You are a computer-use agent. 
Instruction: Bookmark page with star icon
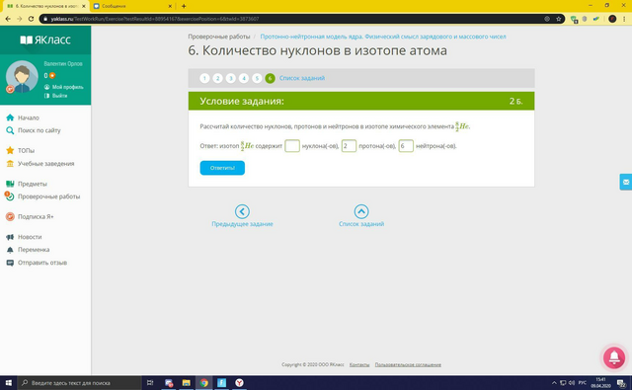[x=558, y=19]
